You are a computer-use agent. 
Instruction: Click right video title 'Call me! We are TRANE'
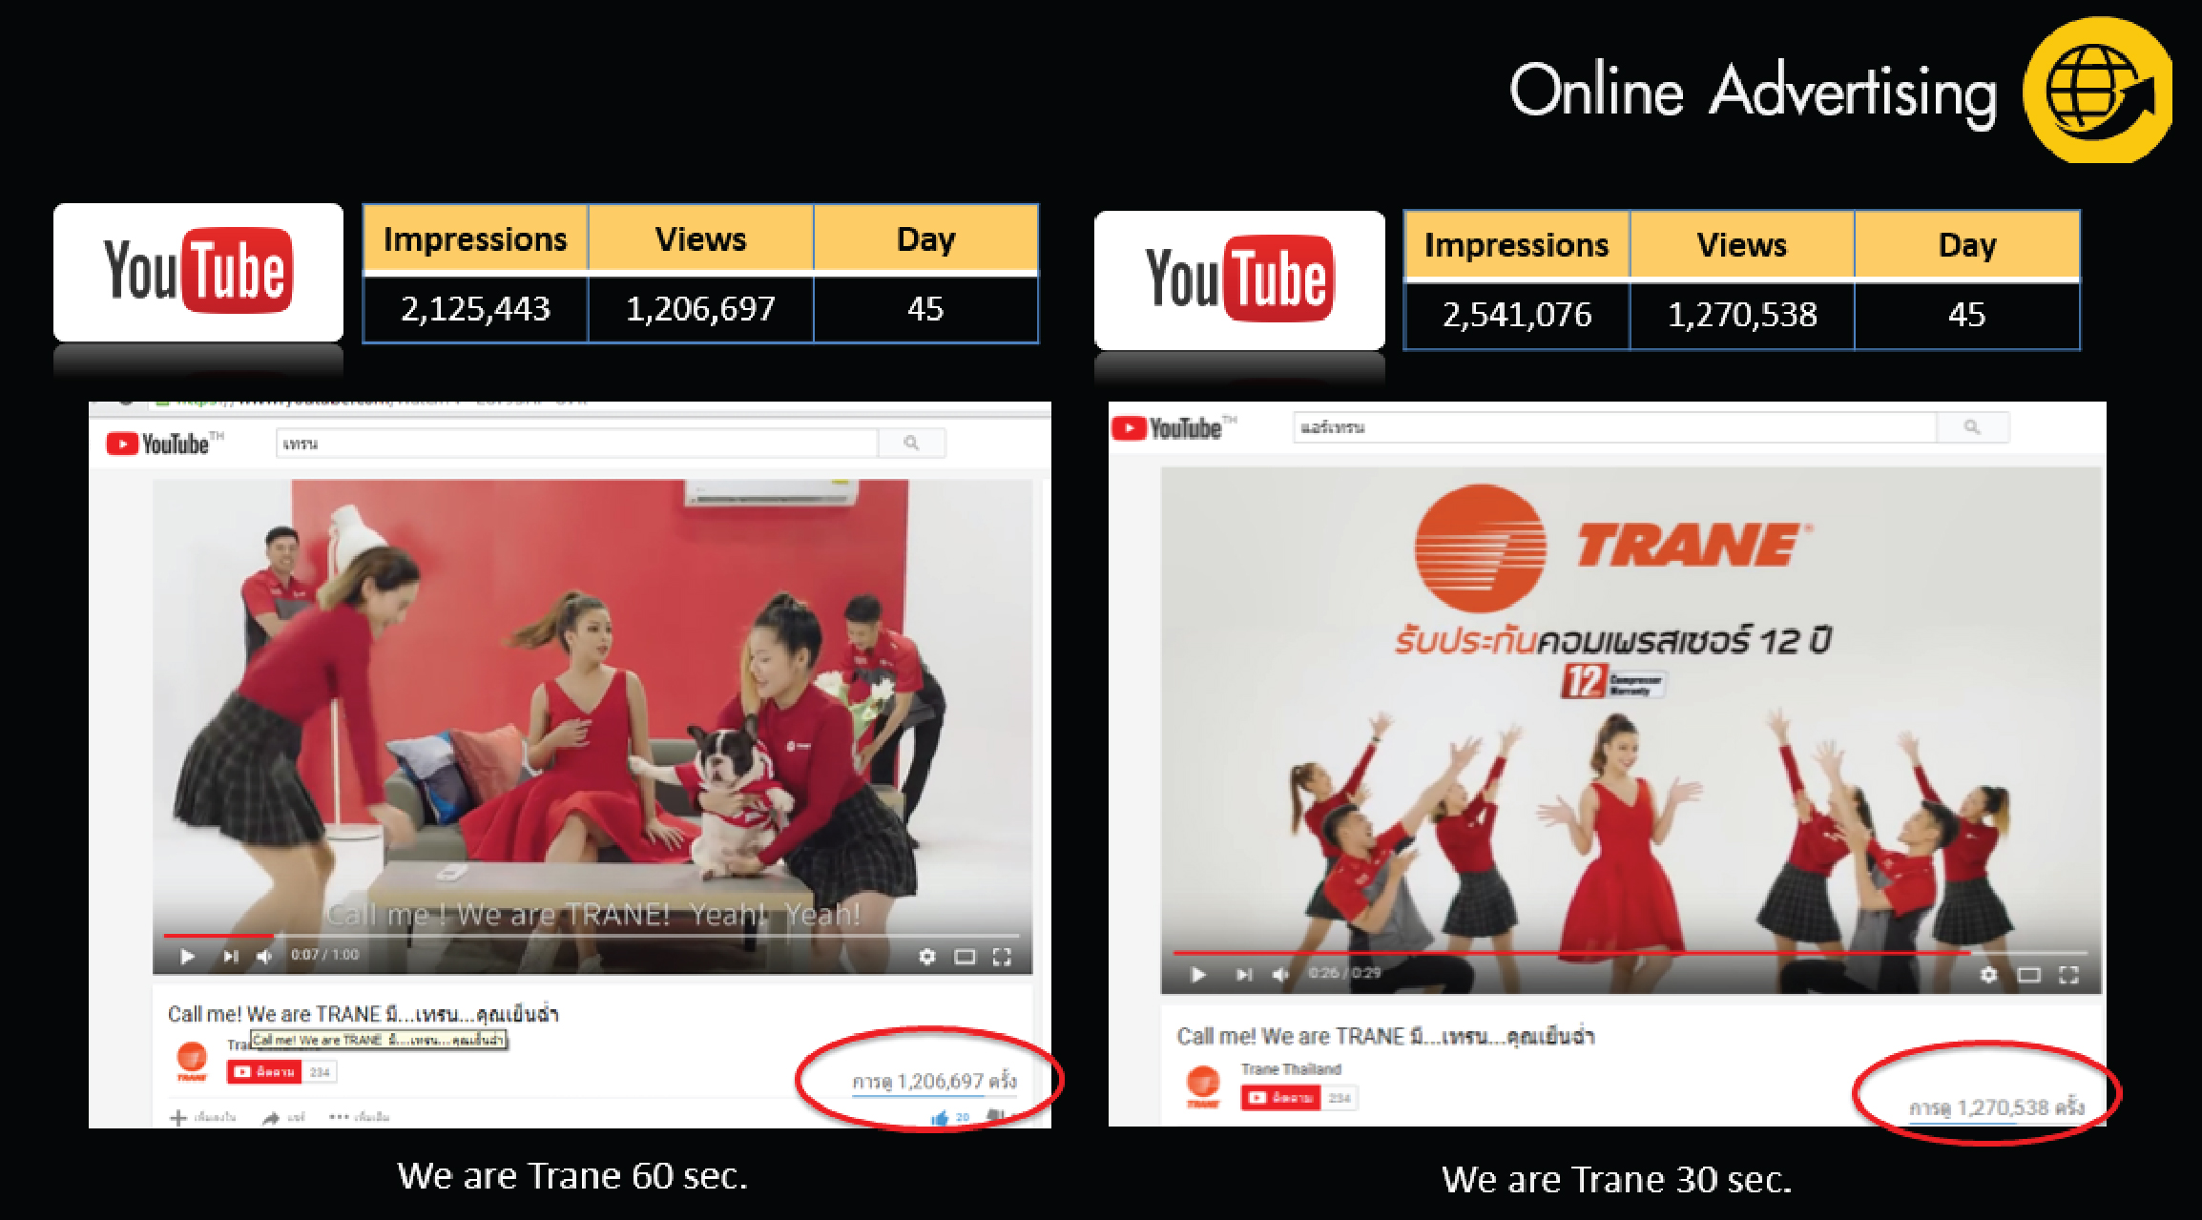tap(1385, 1036)
